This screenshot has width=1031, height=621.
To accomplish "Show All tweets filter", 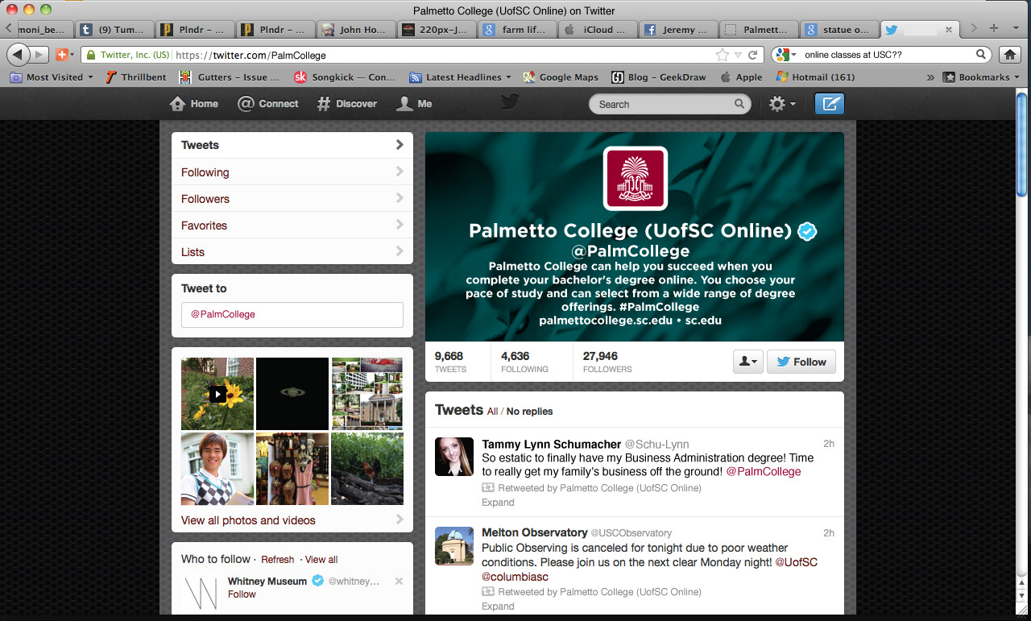I will 492,412.
